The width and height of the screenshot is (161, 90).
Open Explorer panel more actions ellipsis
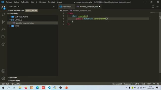(x=54, y=6)
